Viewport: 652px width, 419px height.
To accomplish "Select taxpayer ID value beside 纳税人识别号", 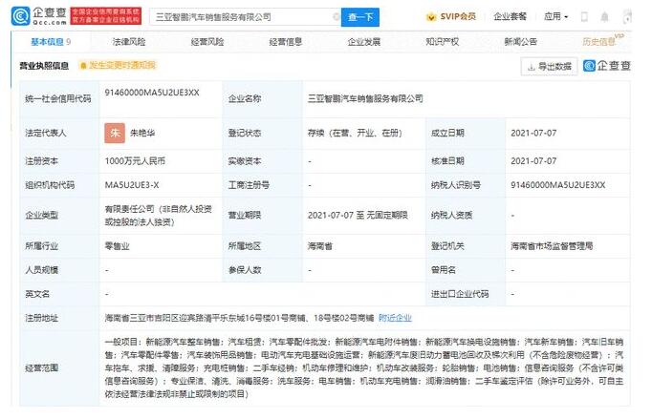I will tap(558, 185).
